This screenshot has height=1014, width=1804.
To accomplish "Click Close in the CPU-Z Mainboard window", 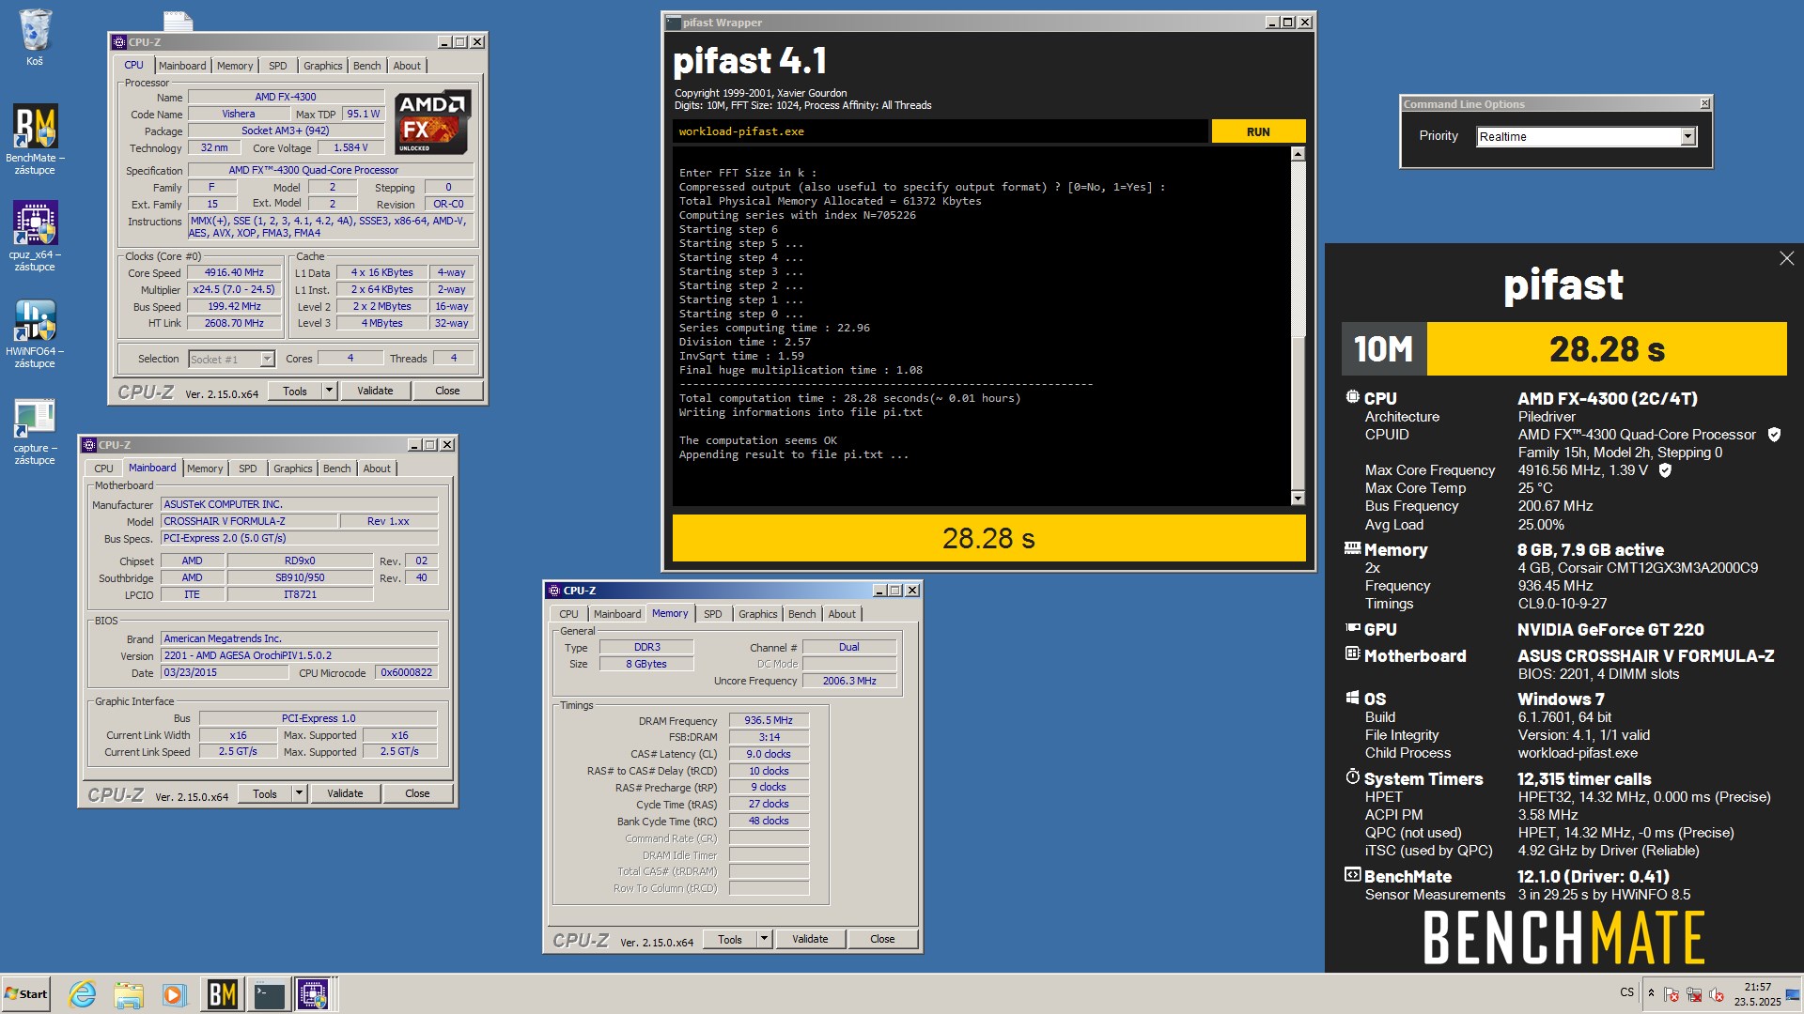I will click(x=417, y=793).
